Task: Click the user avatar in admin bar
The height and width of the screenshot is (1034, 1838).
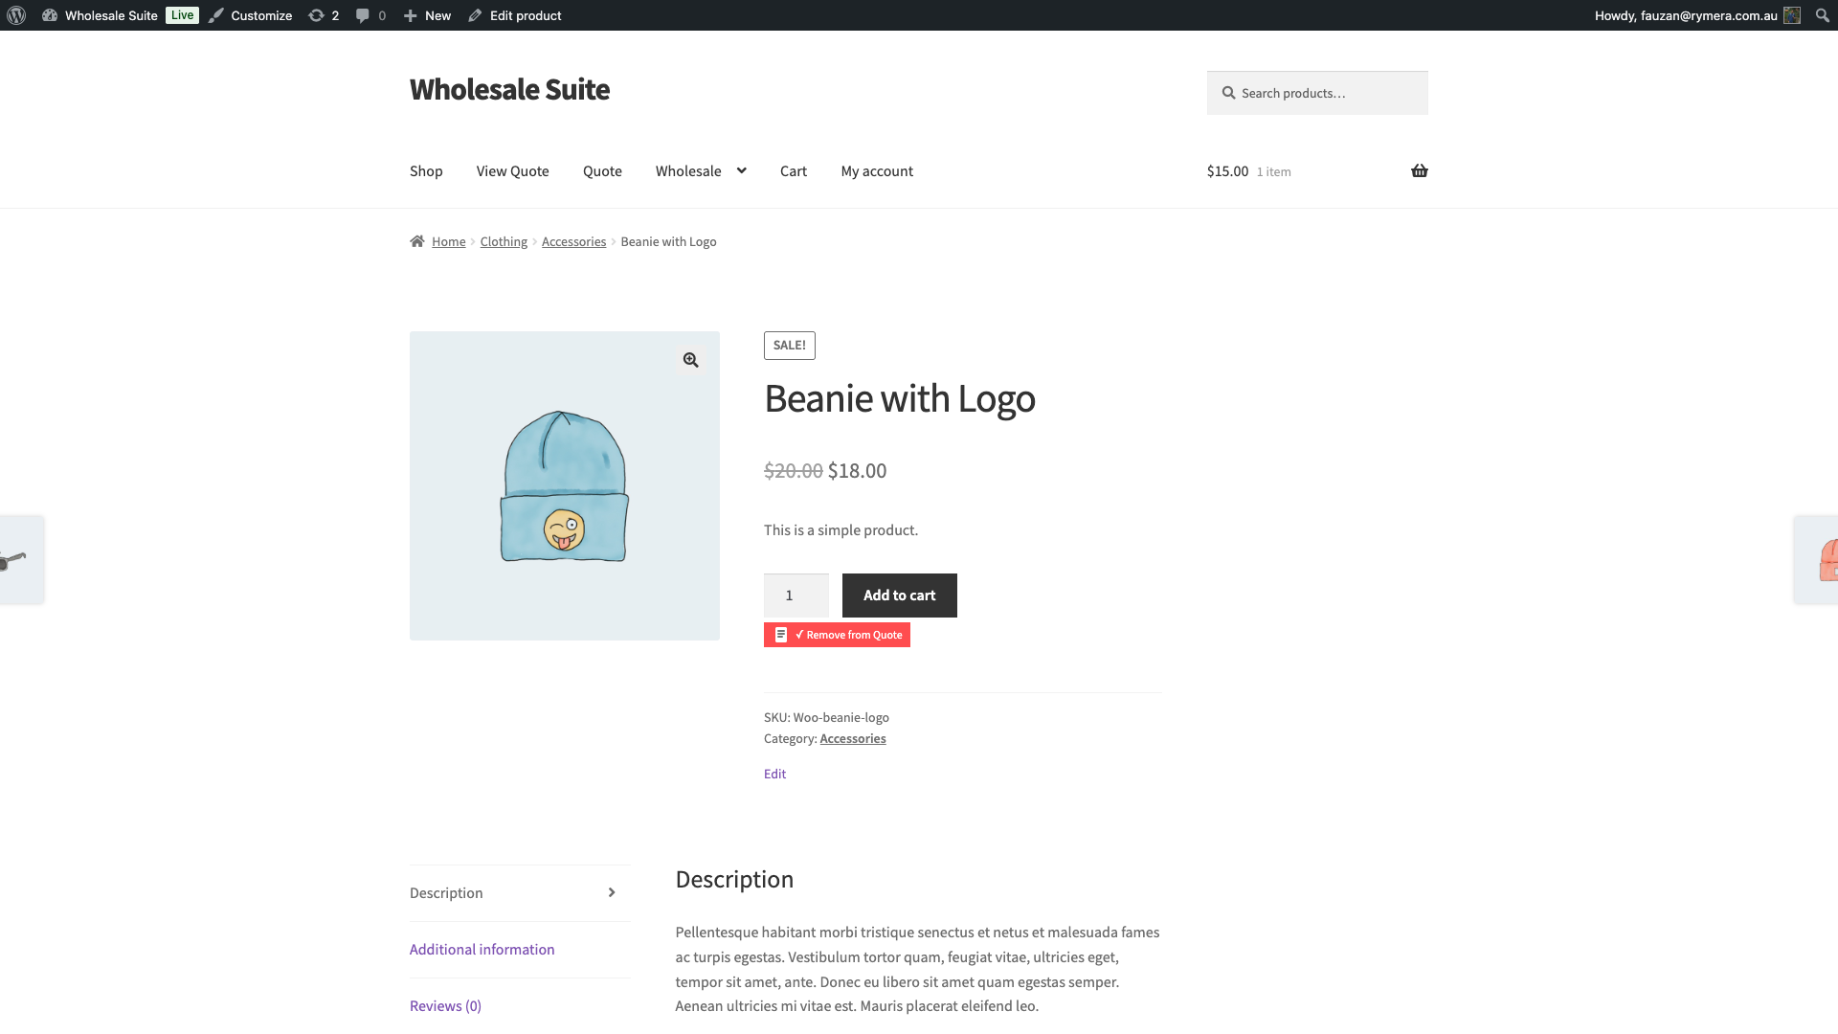Action: pyautogui.click(x=1792, y=15)
